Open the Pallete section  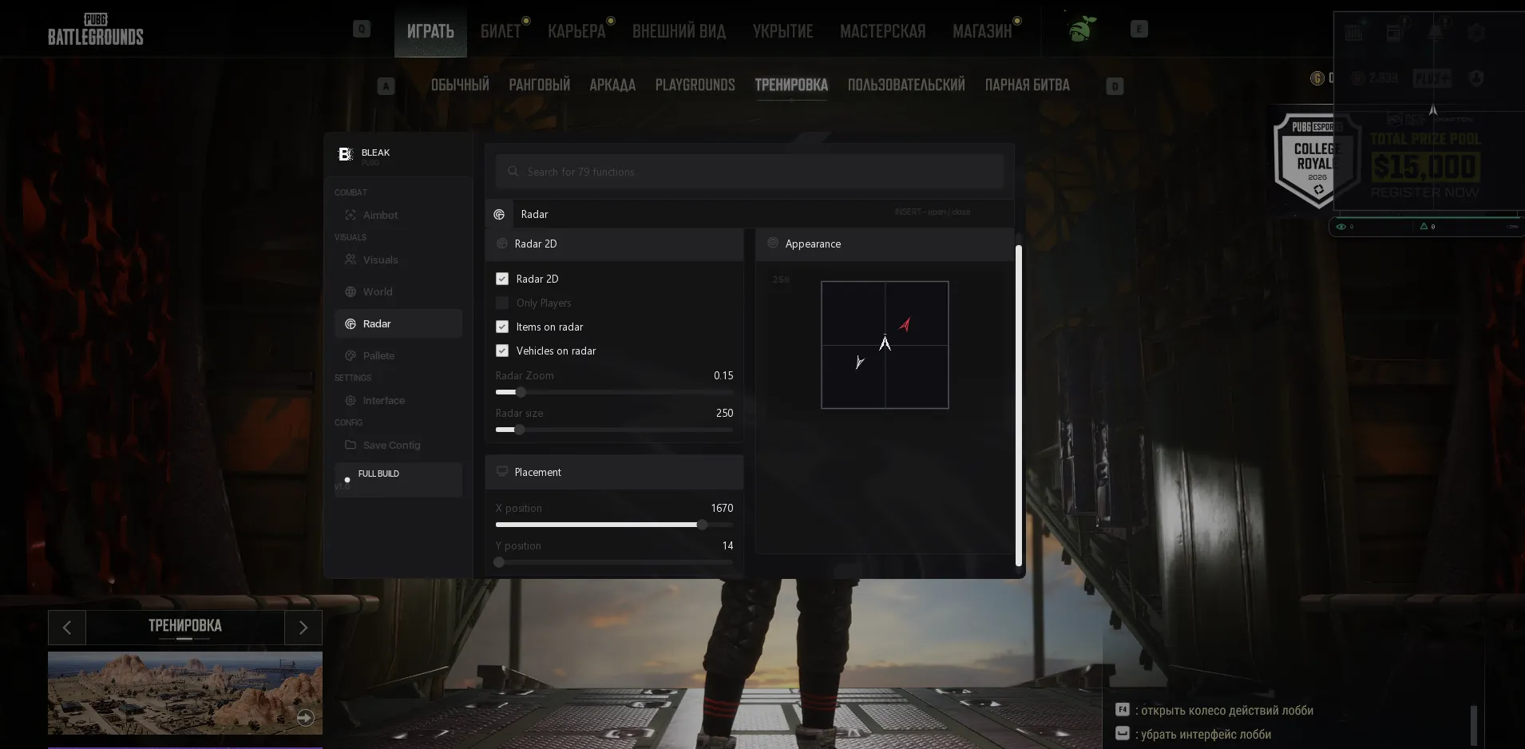[398, 355]
